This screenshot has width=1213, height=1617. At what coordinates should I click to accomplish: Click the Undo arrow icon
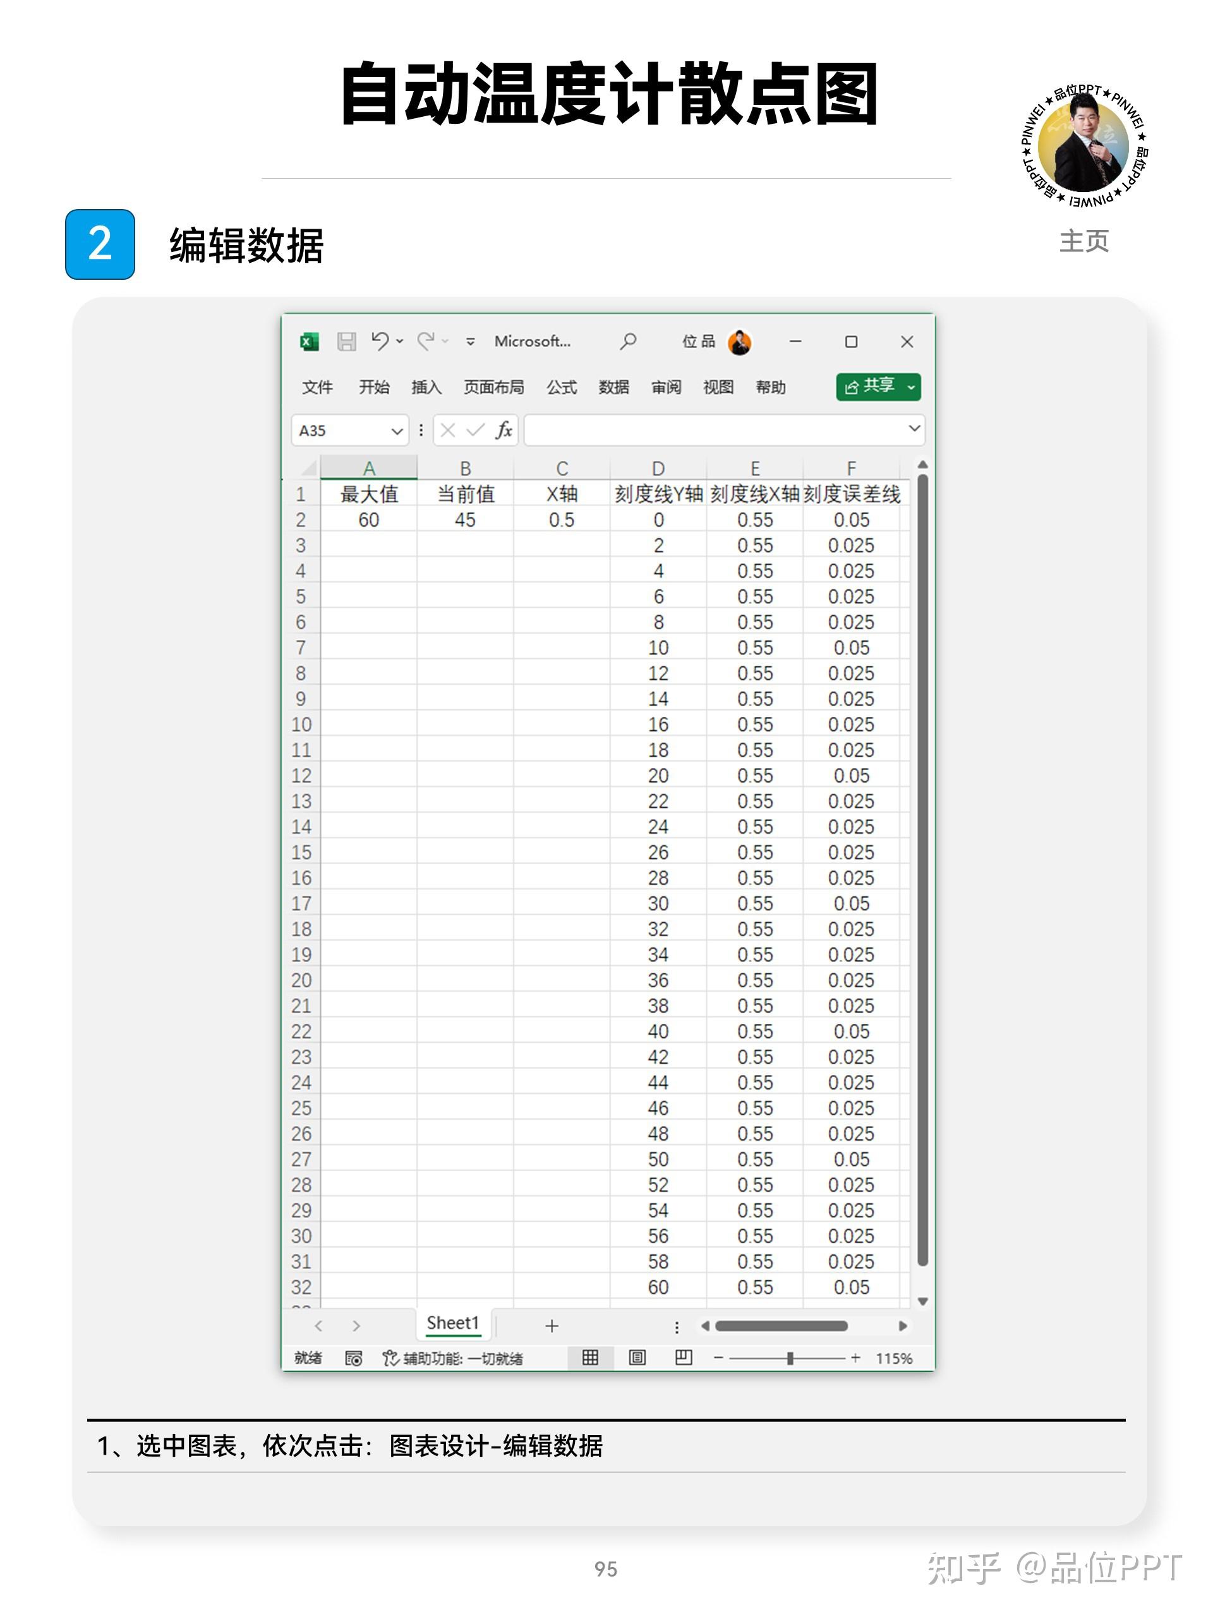pyautogui.click(x=380, y=340)
